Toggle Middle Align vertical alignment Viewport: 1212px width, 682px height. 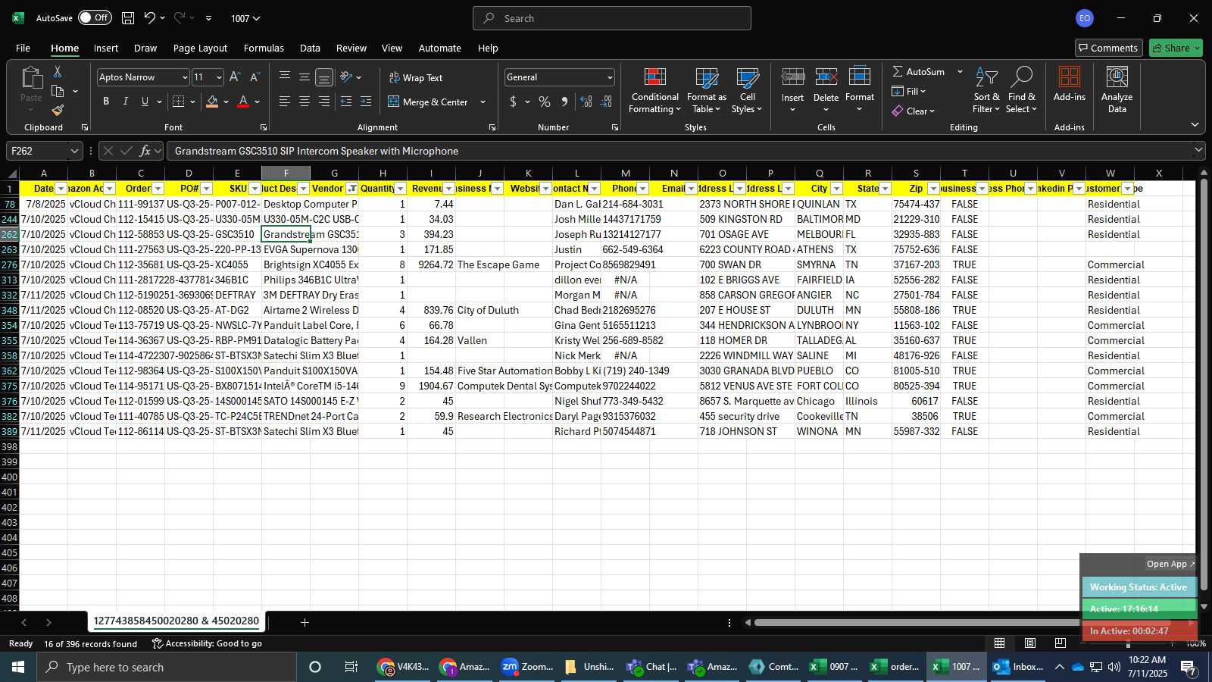(305, 77)
